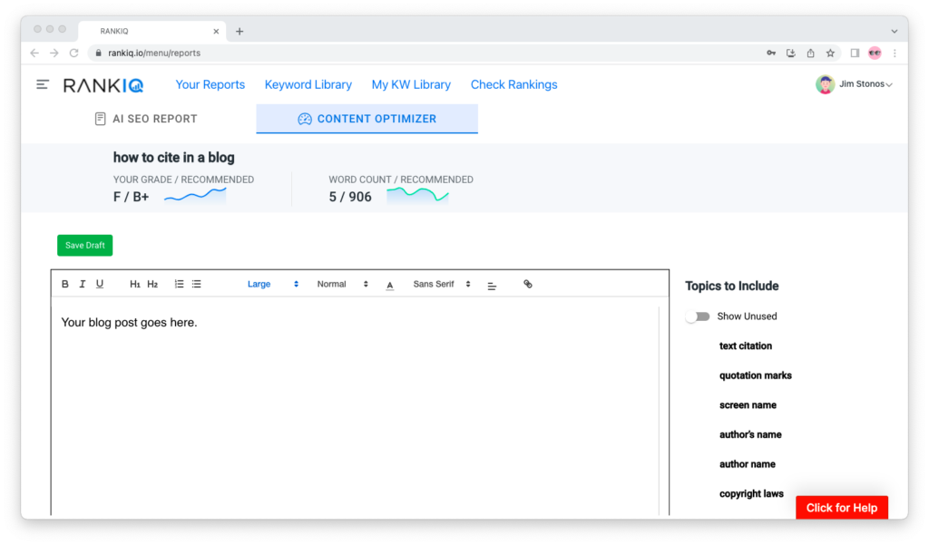Open the Chrome profile avatar
The width and height of the screenshot is (929, 545).
(x=875, y=53)
